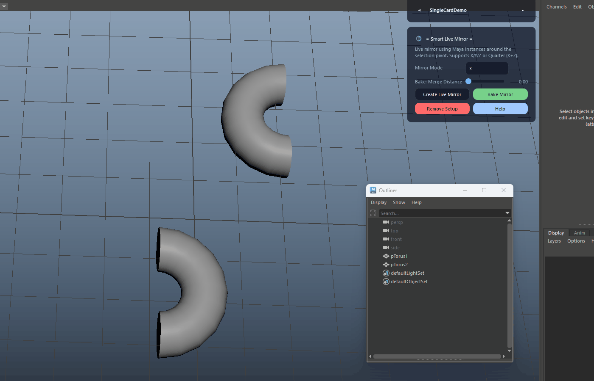This screenshot has width=594, height=381.
Task: Click the side camera icon in Outliner
Action: [386, 248]
